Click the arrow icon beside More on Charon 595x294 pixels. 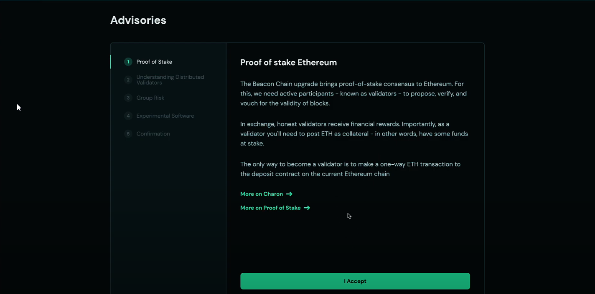coord(289,194)
